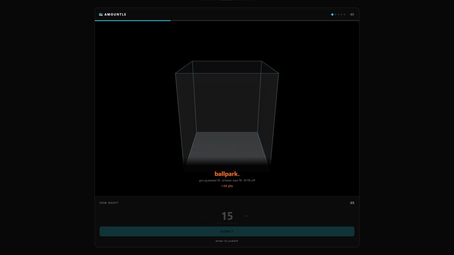Mute the game sound with the speaker icon
454x255 pixels.
[x=352, y=15]
